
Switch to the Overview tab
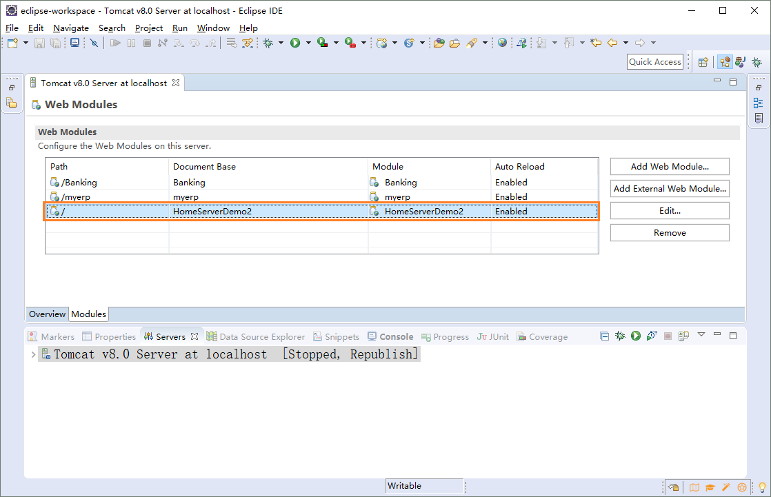[47, 314]
